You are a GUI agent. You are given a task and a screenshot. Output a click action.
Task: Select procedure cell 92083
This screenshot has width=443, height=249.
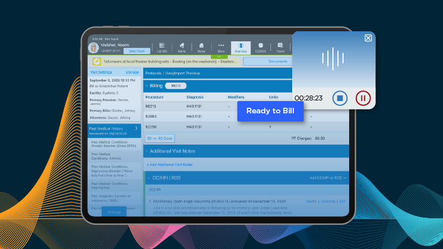[x=151, y=116]
